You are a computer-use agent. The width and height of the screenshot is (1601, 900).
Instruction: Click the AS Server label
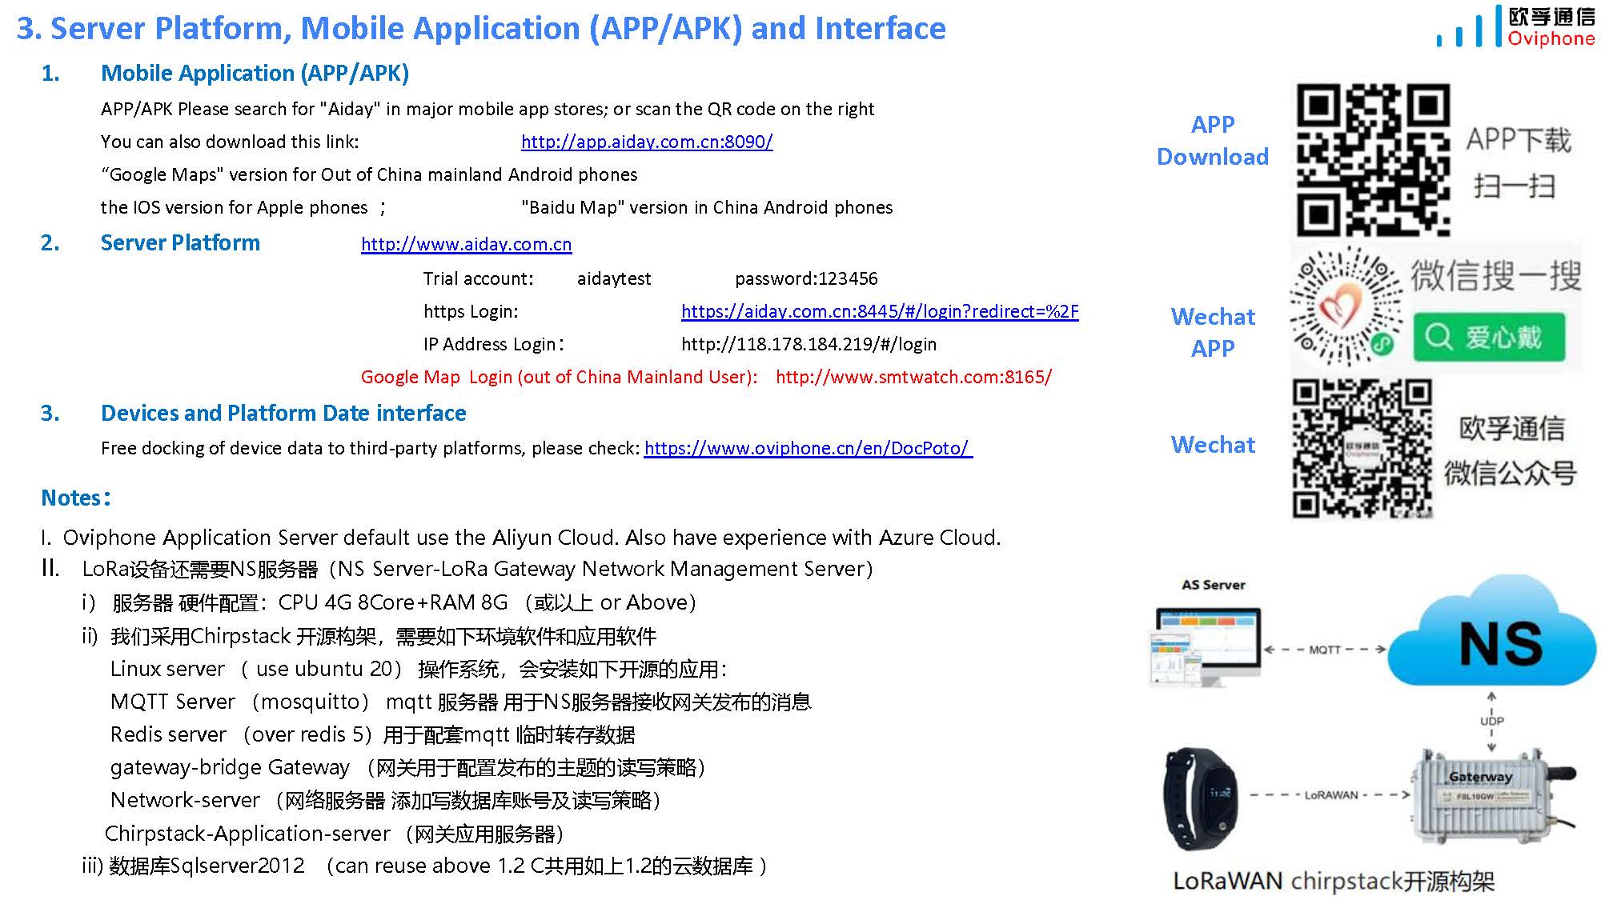point(1213,585)
